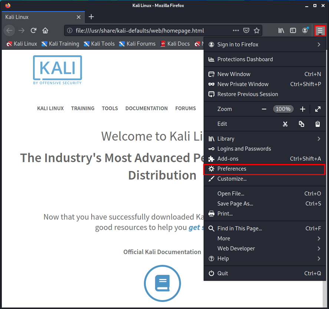Open Customize... menu item
The width and height of the screenshot is (329, 309).
tap(264, 179)
